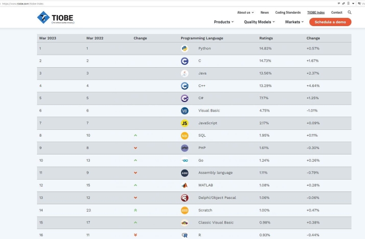Viewport: 365px width, 239px height.
Task: Click the Visual Basic VB icon
Action: pyautogui.click(x=184, y=111)
